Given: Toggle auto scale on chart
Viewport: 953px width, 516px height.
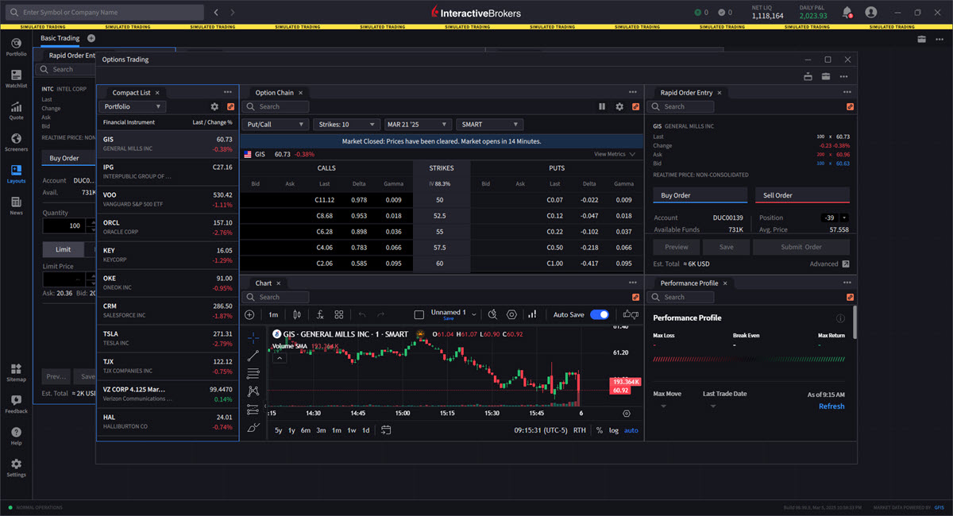Looking at the screenshot, I should (631, 430).
